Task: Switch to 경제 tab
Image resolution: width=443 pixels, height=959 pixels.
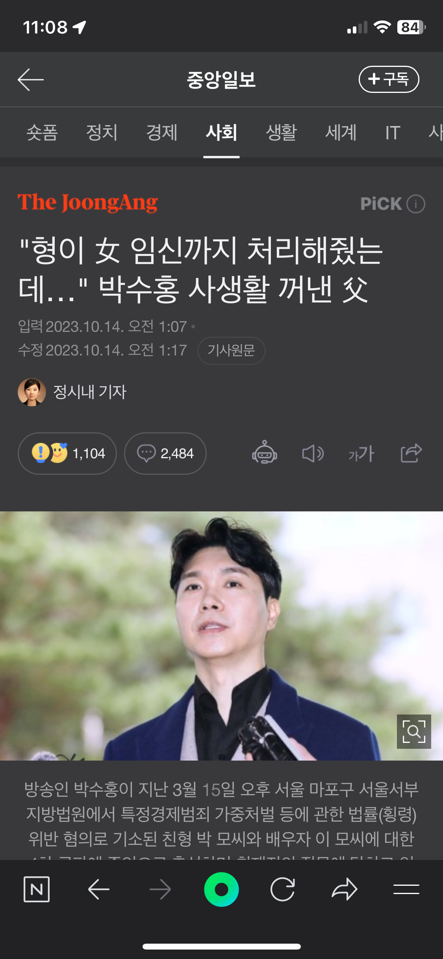Action: pos(162,132)
